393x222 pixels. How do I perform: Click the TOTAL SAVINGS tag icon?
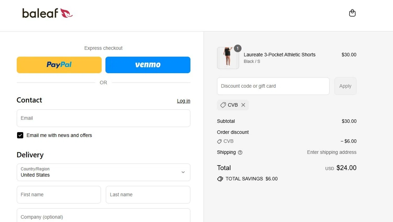pos(220,179)
